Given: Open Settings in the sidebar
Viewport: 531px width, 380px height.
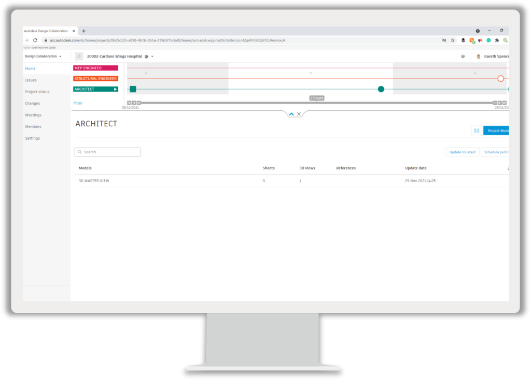Looking at the screenshot, I should tap(33, 138).
